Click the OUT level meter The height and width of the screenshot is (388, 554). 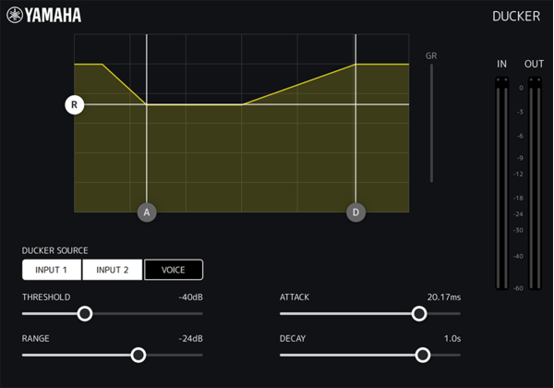tap(534, 183)
